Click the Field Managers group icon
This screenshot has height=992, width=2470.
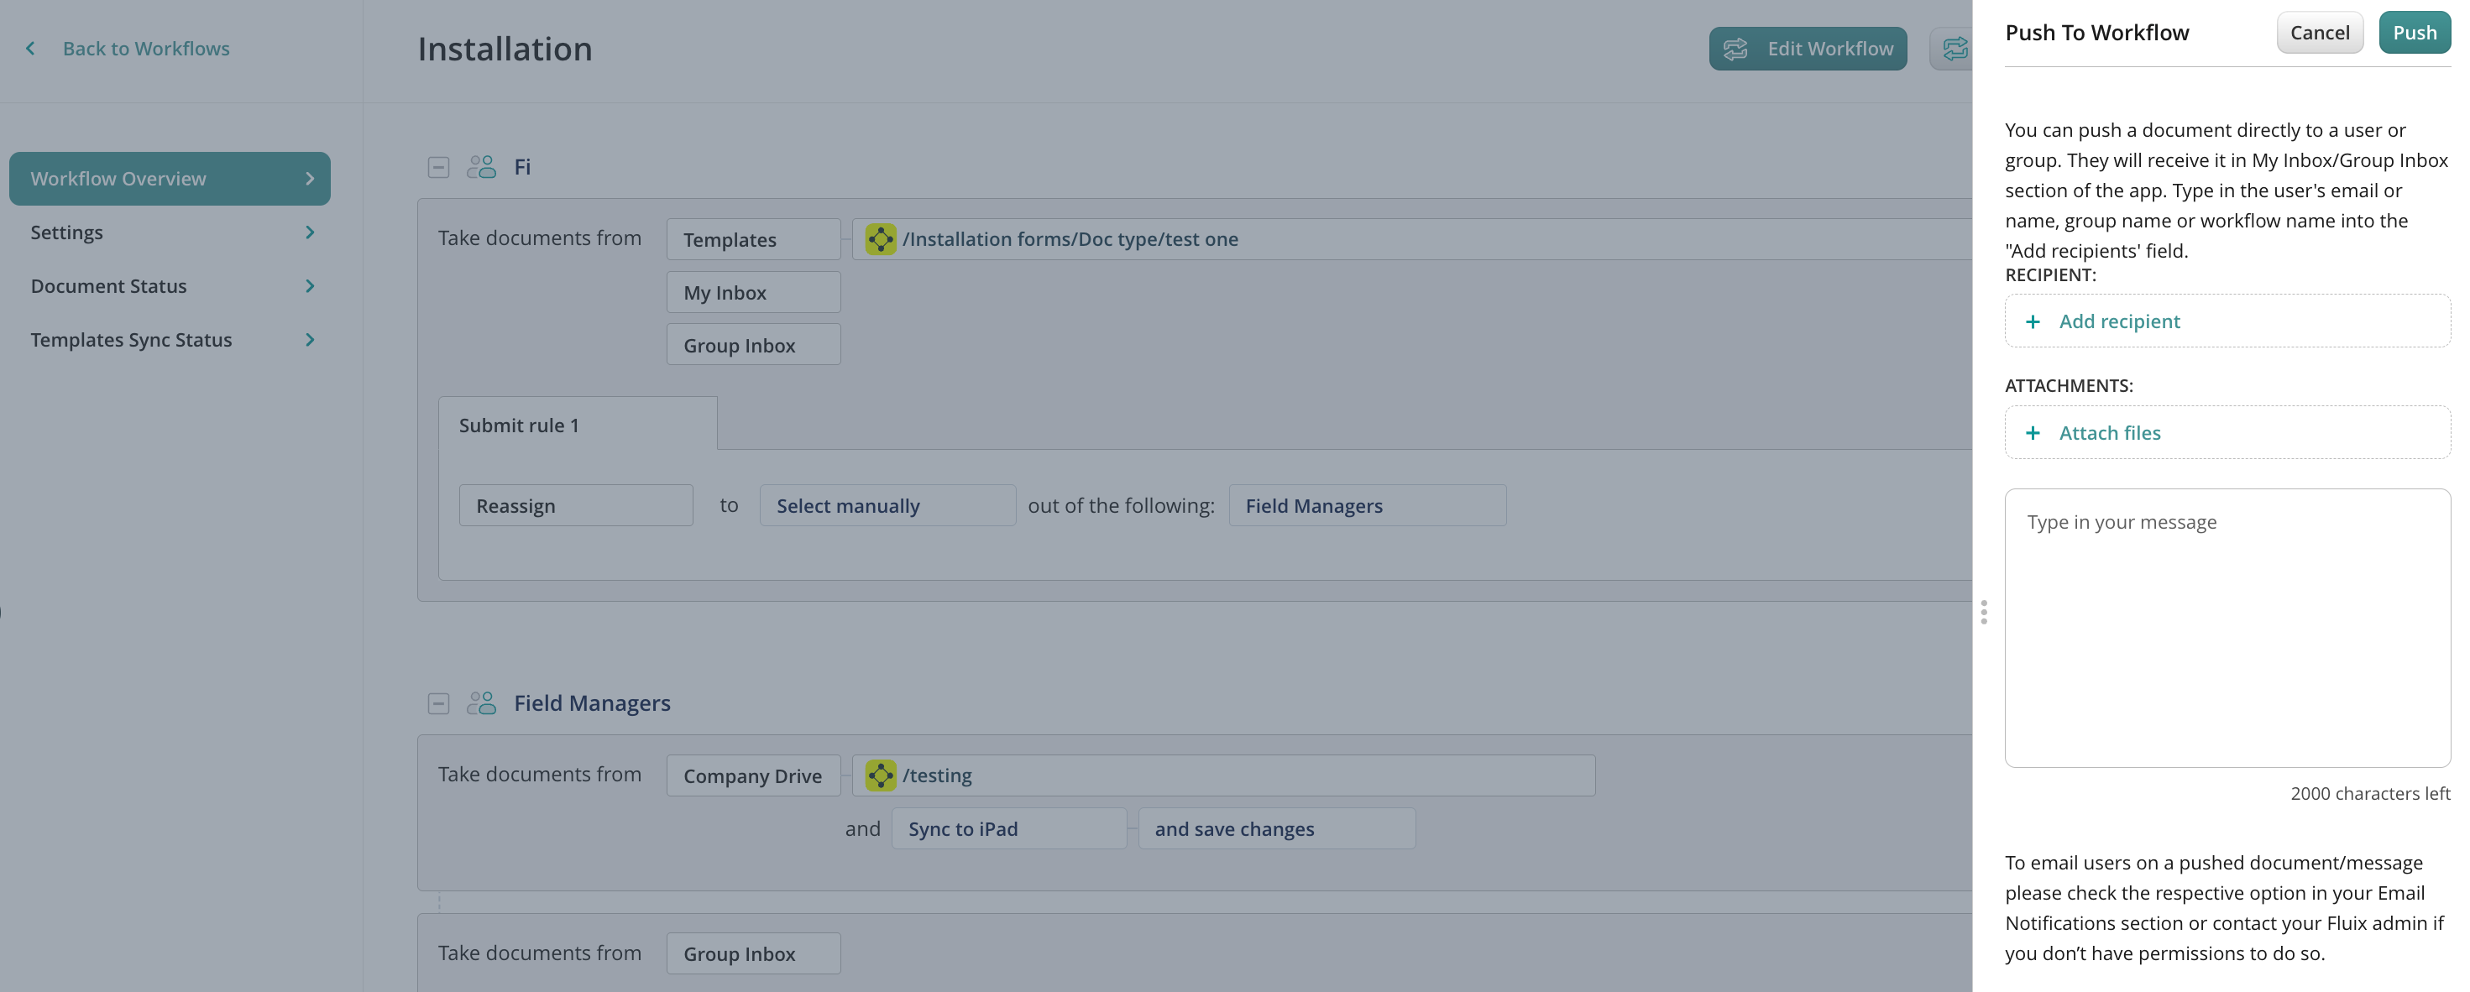point(480,703)
